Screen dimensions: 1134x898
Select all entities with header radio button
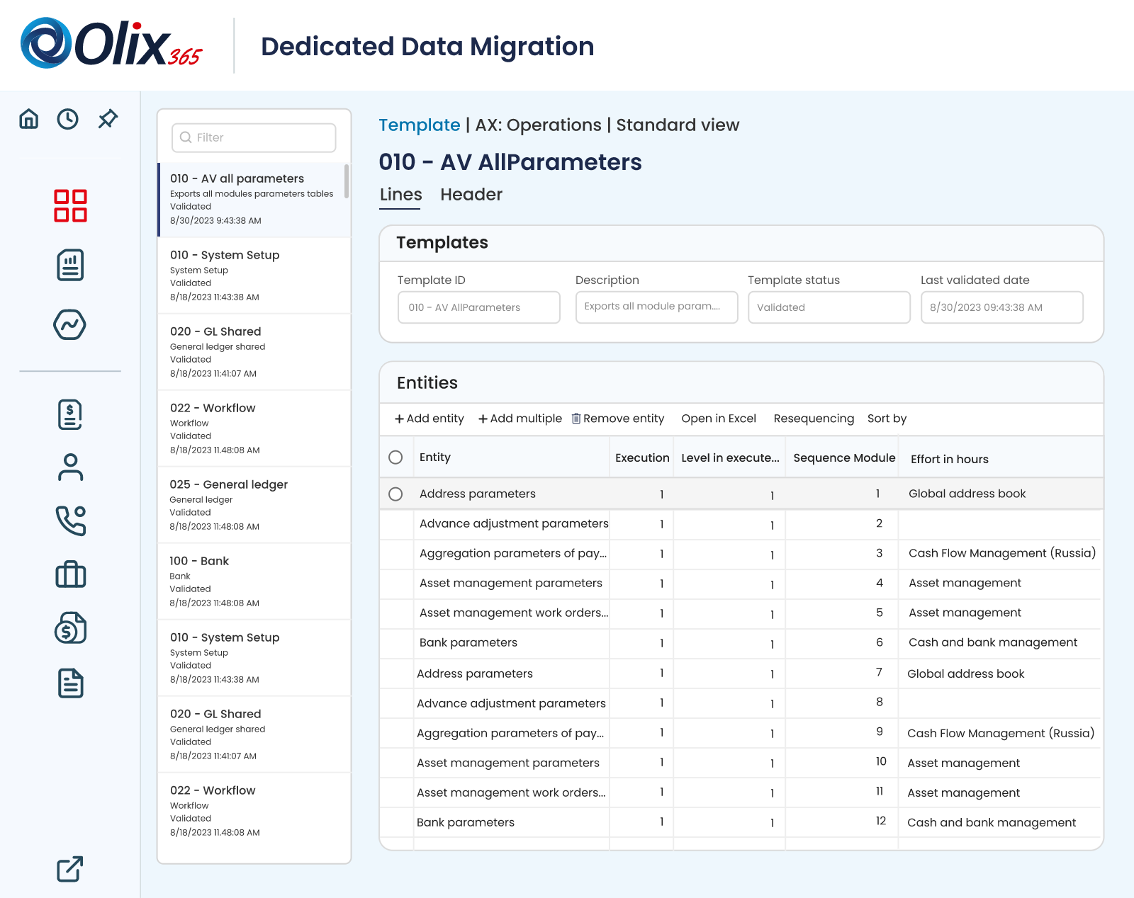click(395, 457)
